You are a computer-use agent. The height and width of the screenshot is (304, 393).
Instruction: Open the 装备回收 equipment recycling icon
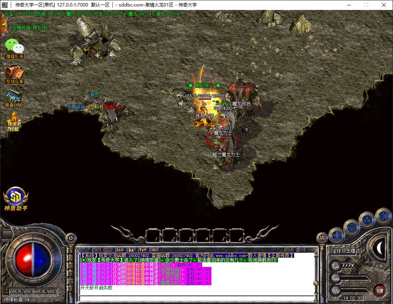tap(14, 98)
